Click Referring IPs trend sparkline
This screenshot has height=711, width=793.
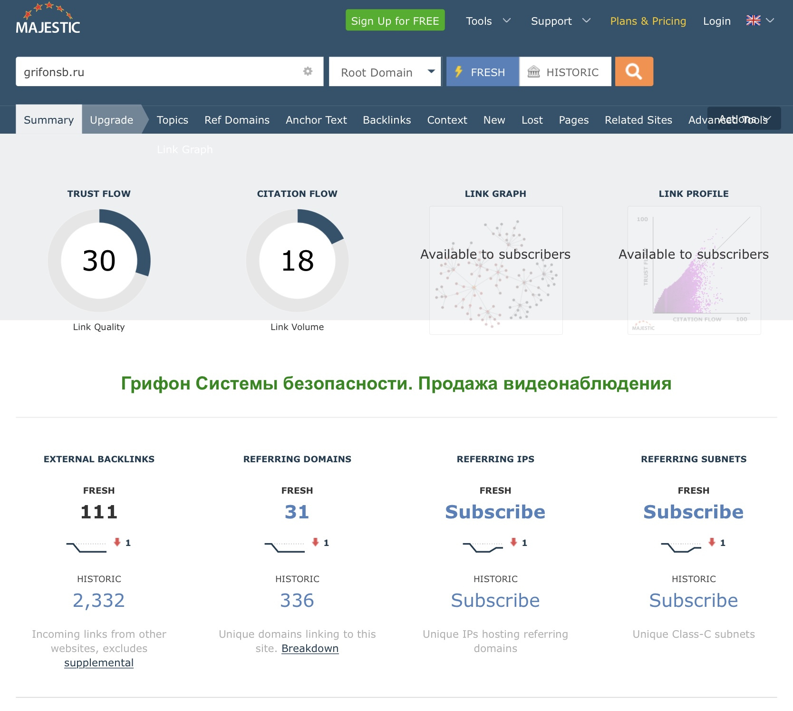(483, 547)
